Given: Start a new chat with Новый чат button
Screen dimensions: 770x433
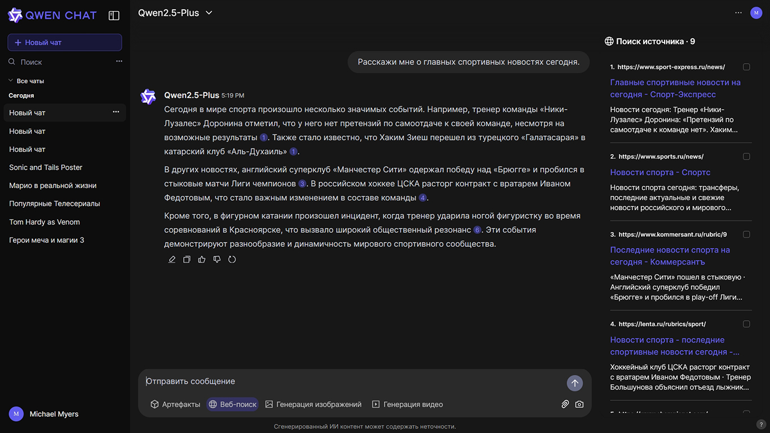Looking at the screenshot, I should pyautogui.click(x=65, y=42).
